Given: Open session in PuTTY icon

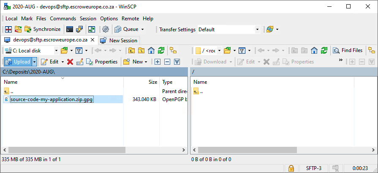Looking at the screenshot, I should pos(79,30).
